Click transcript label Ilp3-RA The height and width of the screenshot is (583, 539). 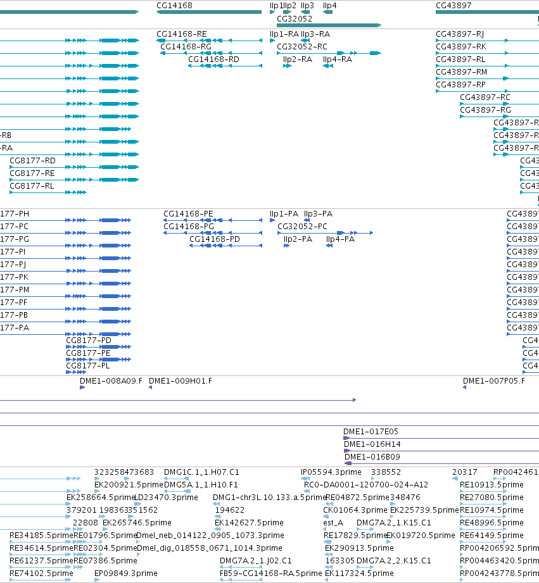[x=315, y=34]
